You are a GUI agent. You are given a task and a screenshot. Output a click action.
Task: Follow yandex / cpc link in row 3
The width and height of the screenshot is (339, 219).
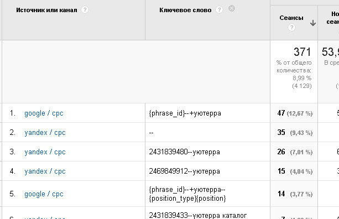[x=45, y=152]
